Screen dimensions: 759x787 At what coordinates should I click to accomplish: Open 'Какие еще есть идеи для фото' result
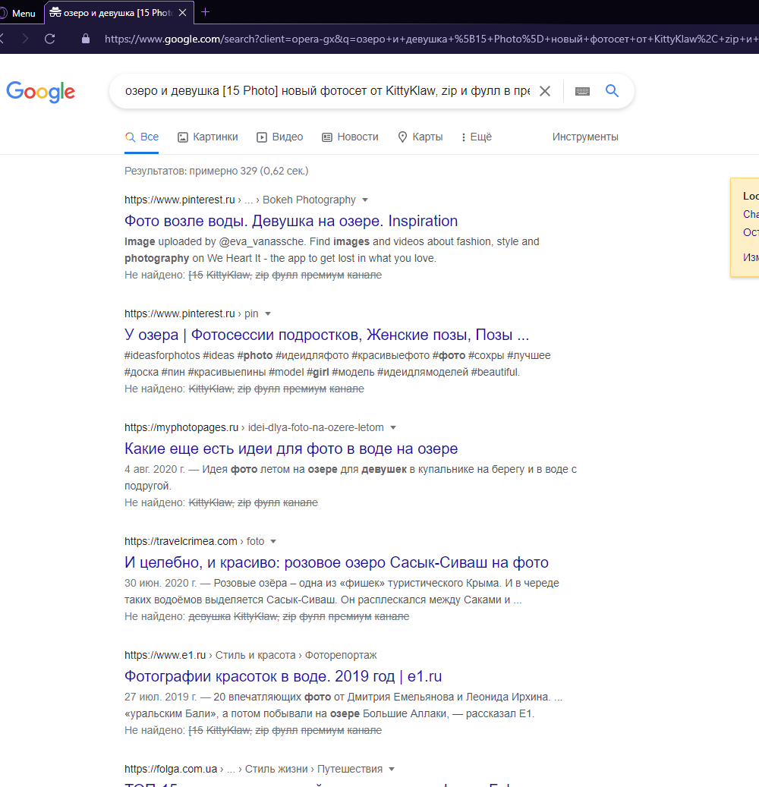(291, 449)
